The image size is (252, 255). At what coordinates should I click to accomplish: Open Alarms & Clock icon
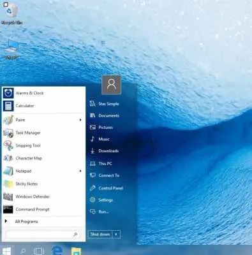[8, 93]
